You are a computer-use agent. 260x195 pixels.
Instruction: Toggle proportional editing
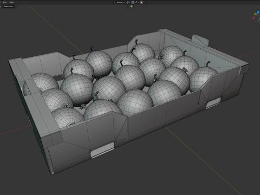point(141,2)
